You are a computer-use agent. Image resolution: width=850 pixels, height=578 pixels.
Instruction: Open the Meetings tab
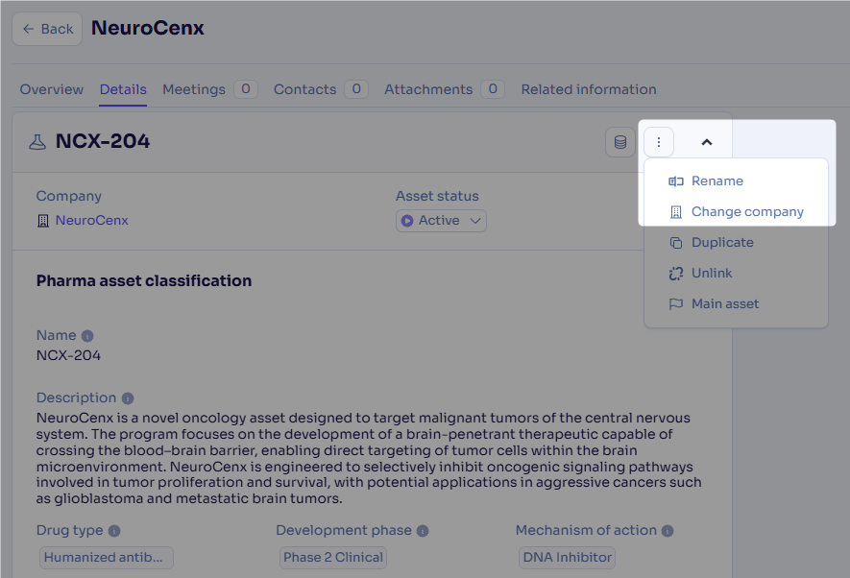pyautogui.click(x=194, y=89)
